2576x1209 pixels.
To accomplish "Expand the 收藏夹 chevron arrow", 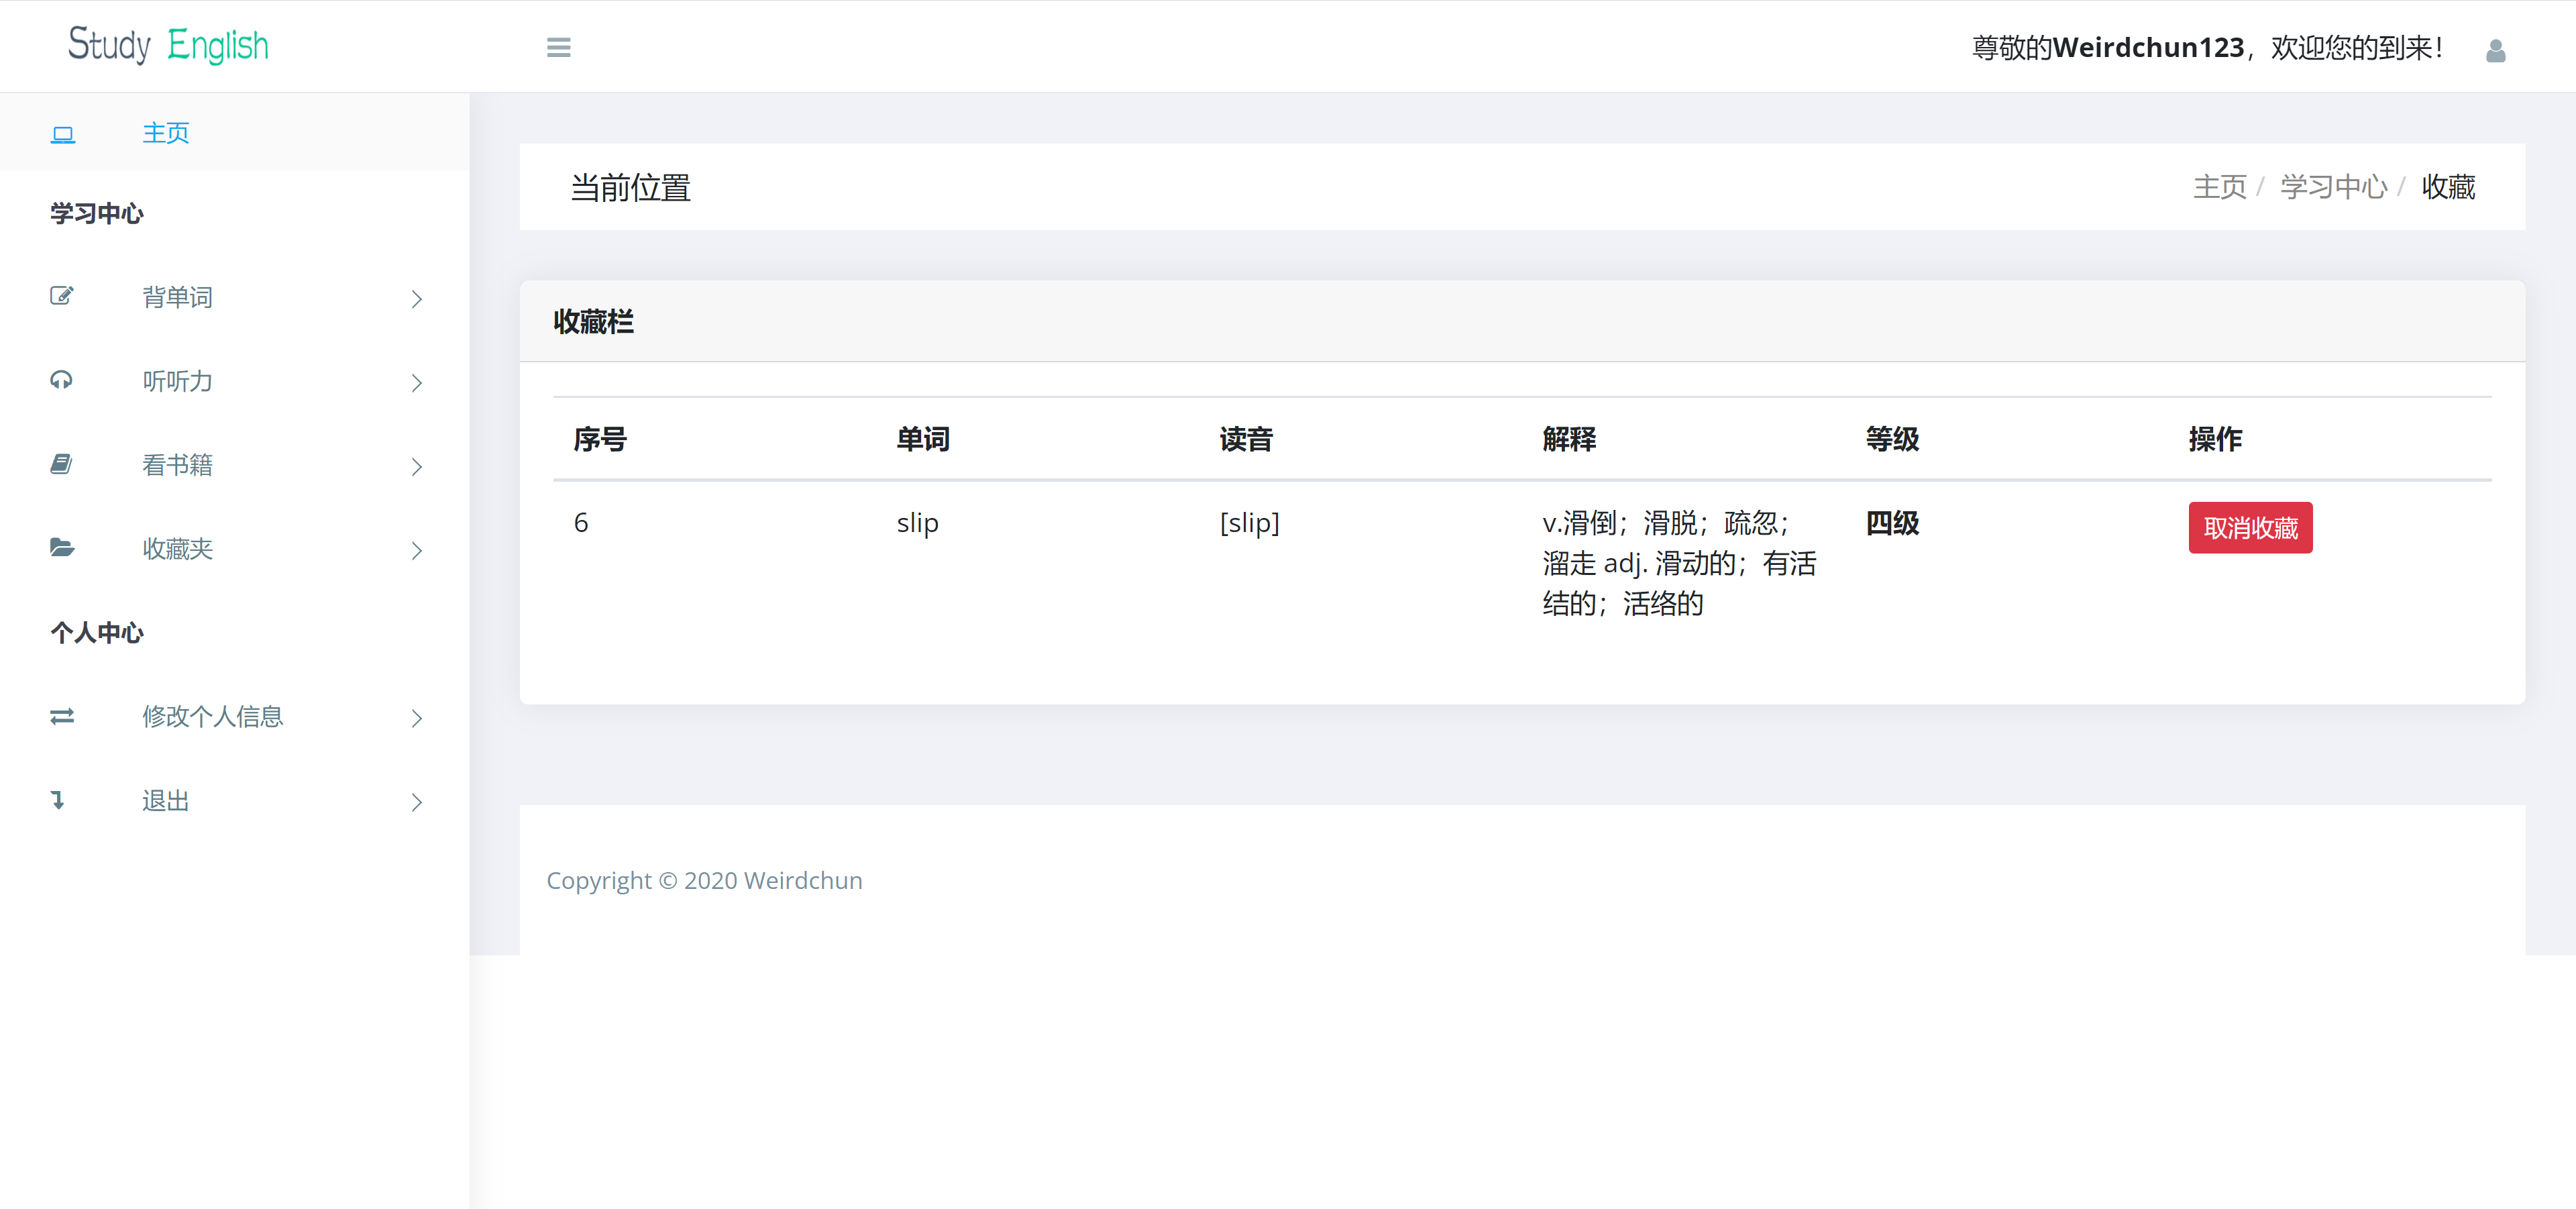I will [x=416, y=551].
